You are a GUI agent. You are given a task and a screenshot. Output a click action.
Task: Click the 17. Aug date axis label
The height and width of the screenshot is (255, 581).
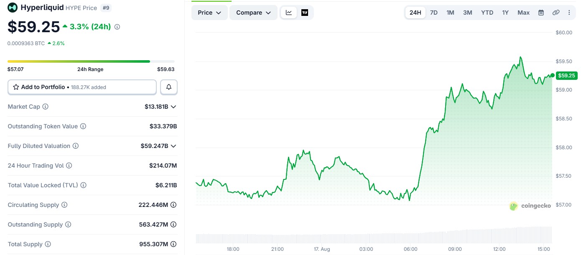pos(322,249)
